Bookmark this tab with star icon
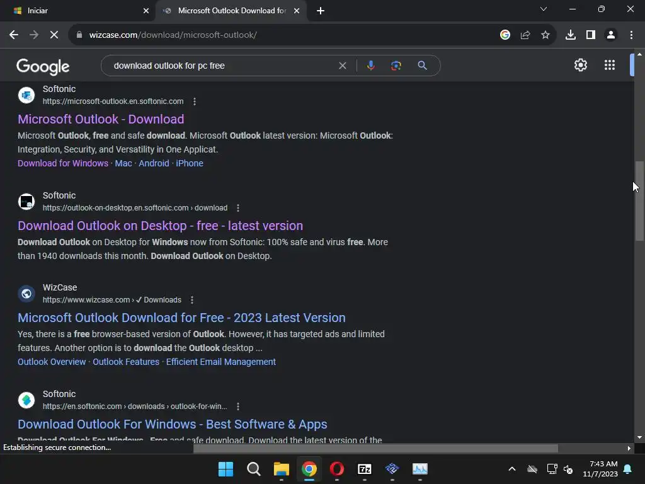645x484 pixels. pos(545,35)
